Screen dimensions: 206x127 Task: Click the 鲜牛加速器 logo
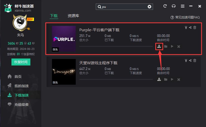[8, 8]
